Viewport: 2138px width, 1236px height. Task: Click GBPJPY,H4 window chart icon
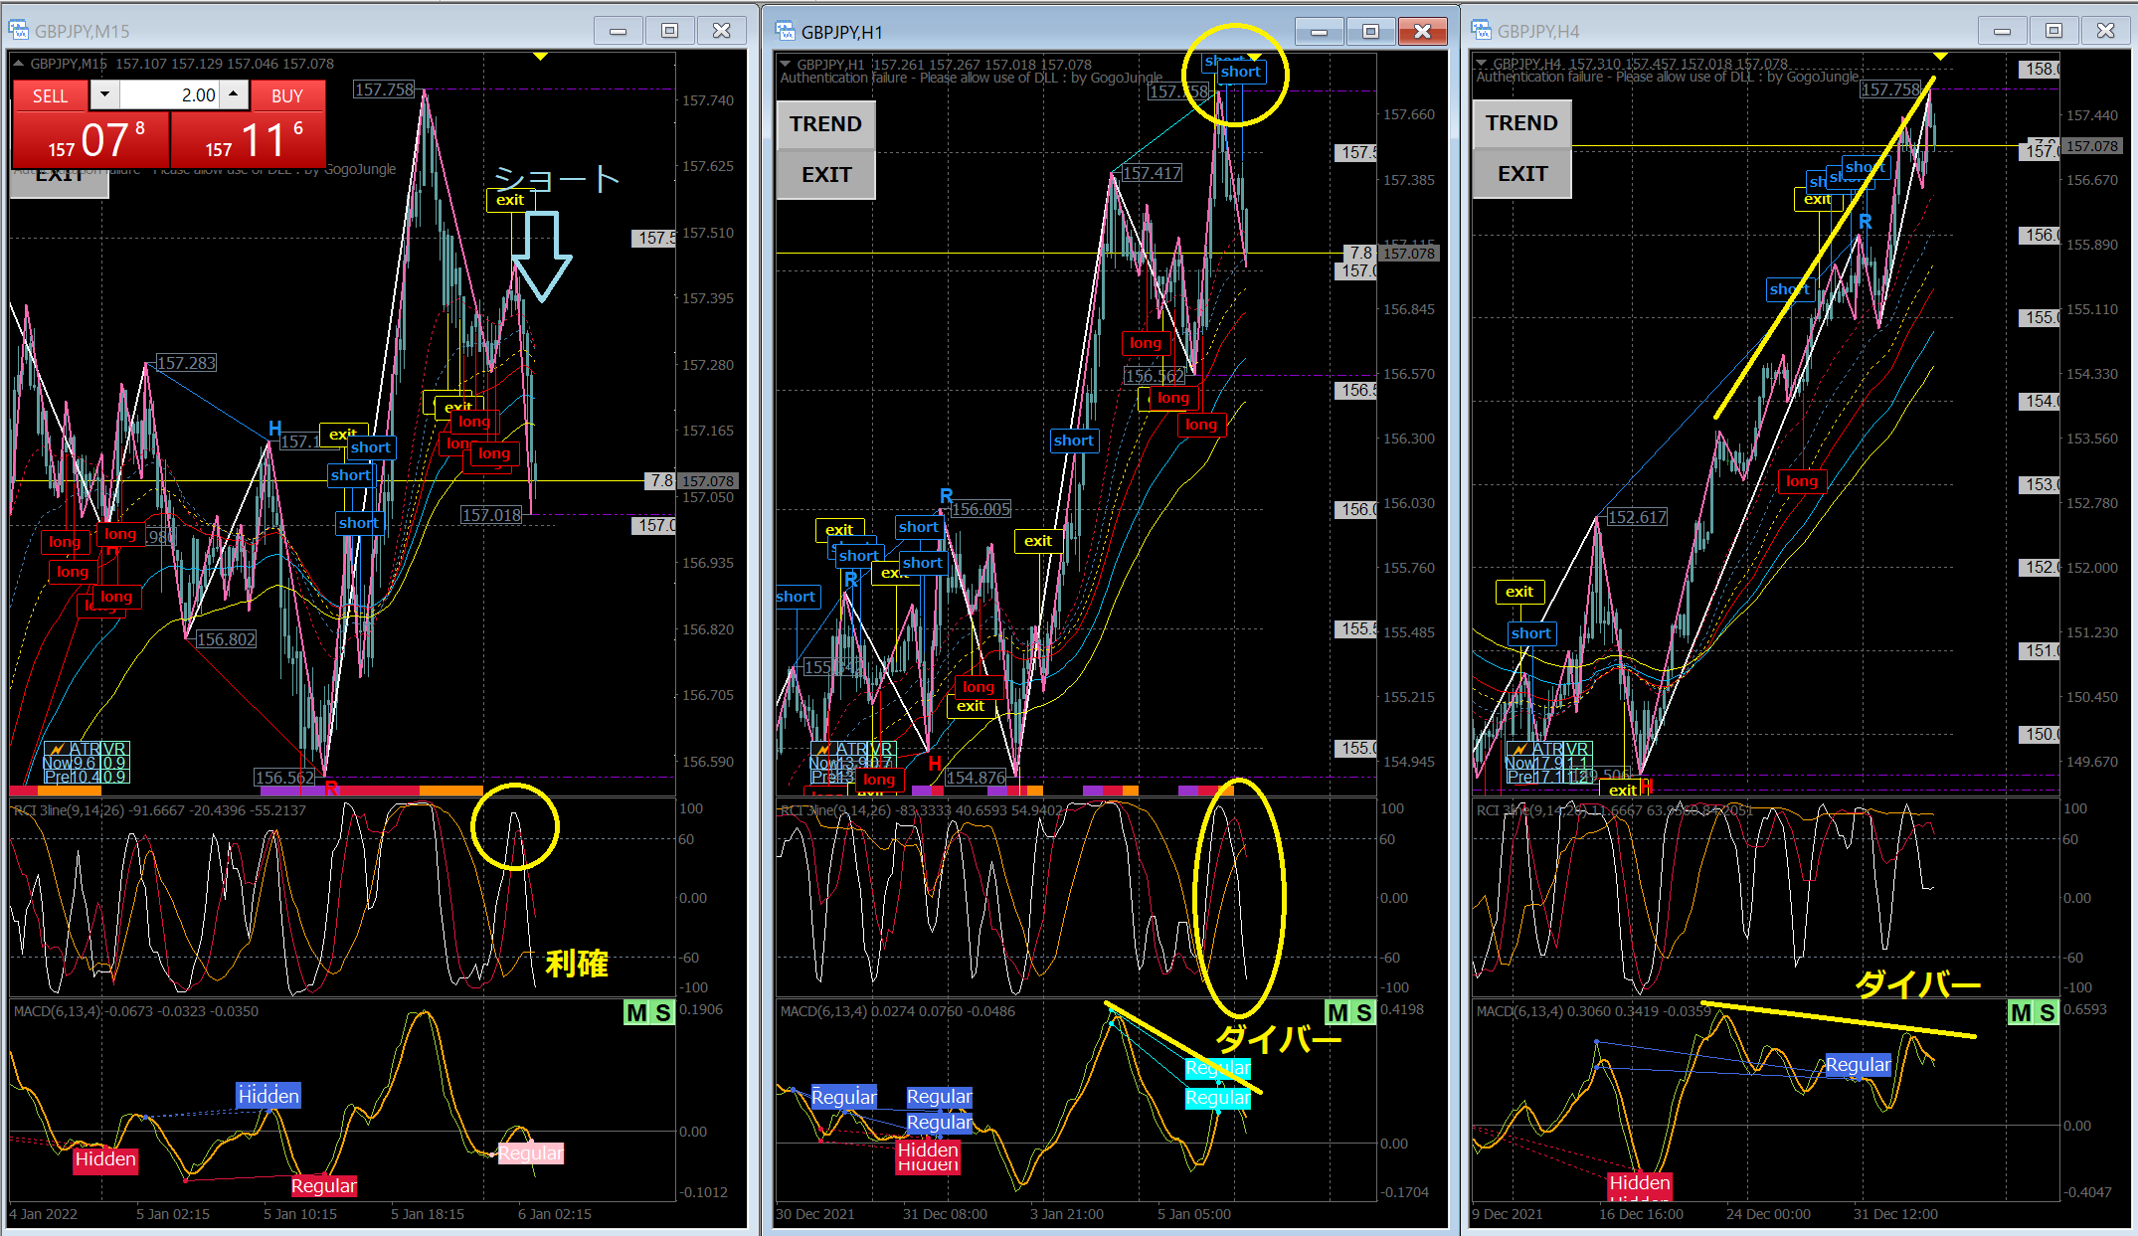(x=1482, y=31)
